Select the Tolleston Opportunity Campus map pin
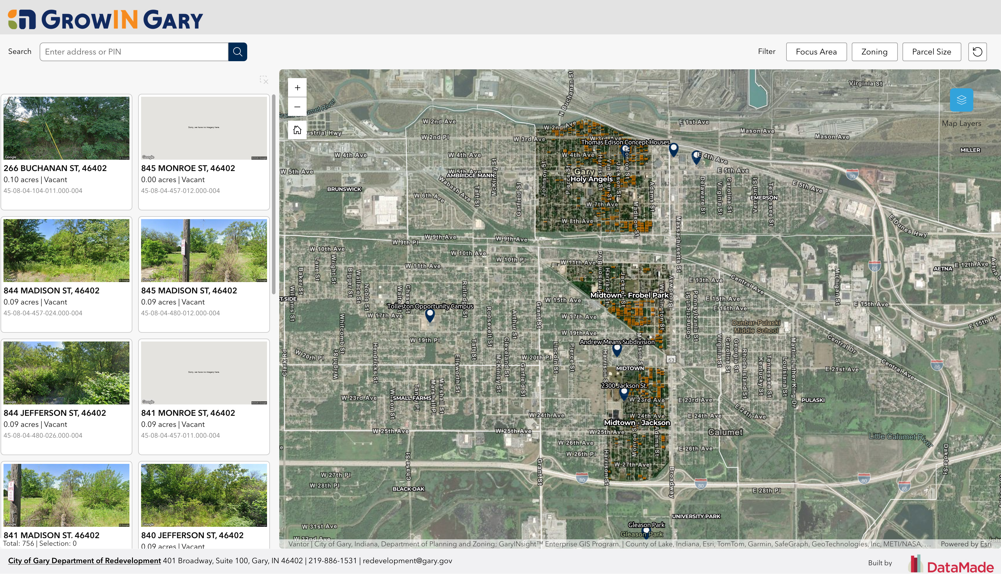This screenshot has width=1001, height=574. point(430,315)
